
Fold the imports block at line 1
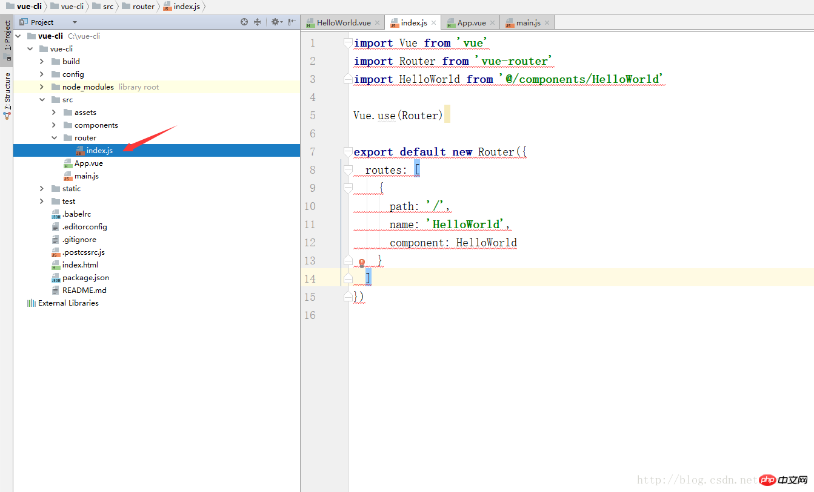point(348,43)
